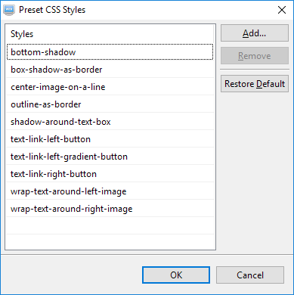Confirm with the OK button
The image size is (294, 295).
click(x=176, y=275)
